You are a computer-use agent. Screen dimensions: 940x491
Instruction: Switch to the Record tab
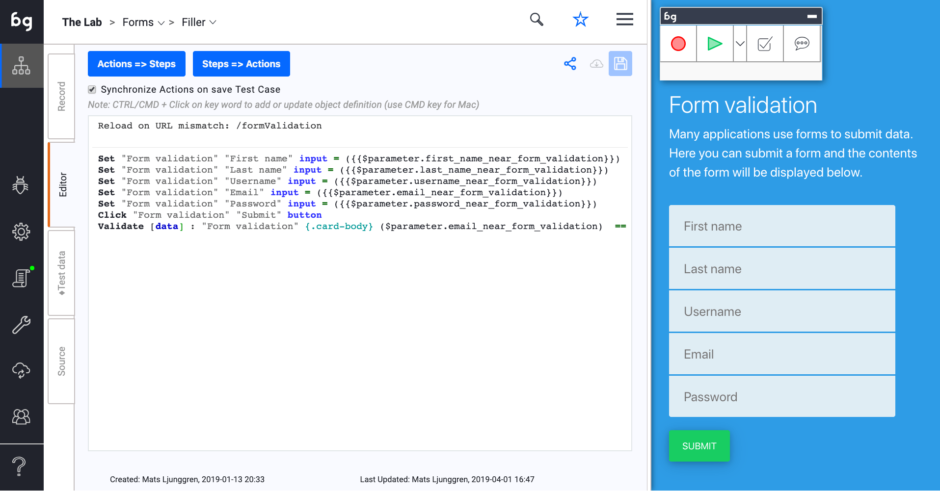point(61,97)
